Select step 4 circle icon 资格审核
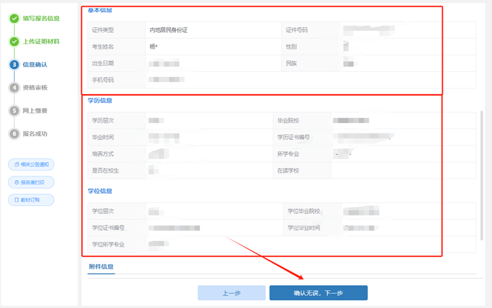 point(14,87)
